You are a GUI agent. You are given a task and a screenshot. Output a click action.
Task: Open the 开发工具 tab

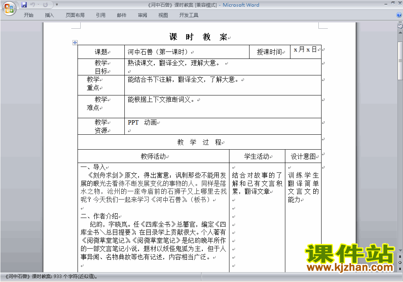click(189, 15)
